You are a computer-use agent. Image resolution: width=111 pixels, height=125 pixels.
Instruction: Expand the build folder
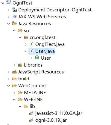click(9, 79)
